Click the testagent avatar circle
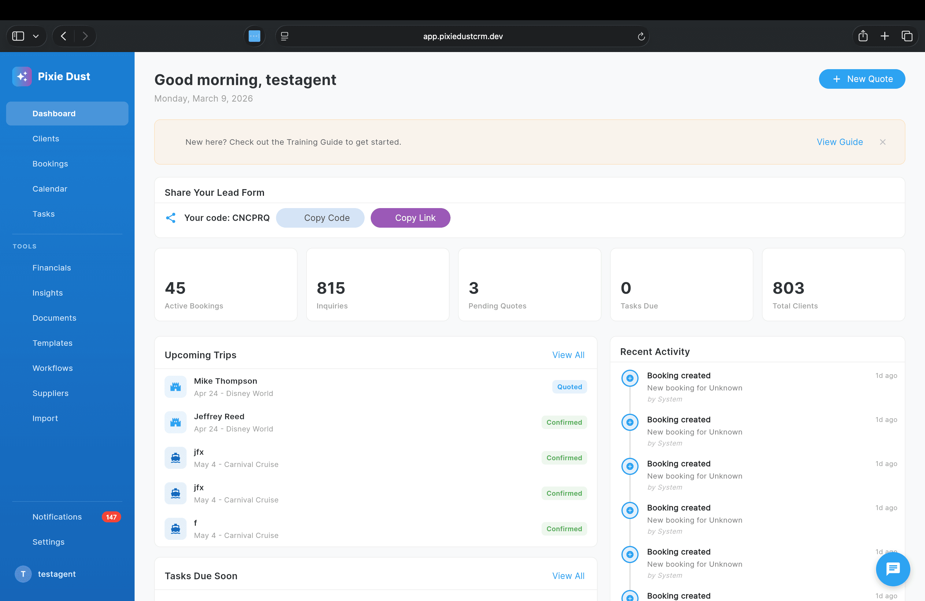Screen dimensions: 925x601 pyautogui.click(x=23, y=574)
